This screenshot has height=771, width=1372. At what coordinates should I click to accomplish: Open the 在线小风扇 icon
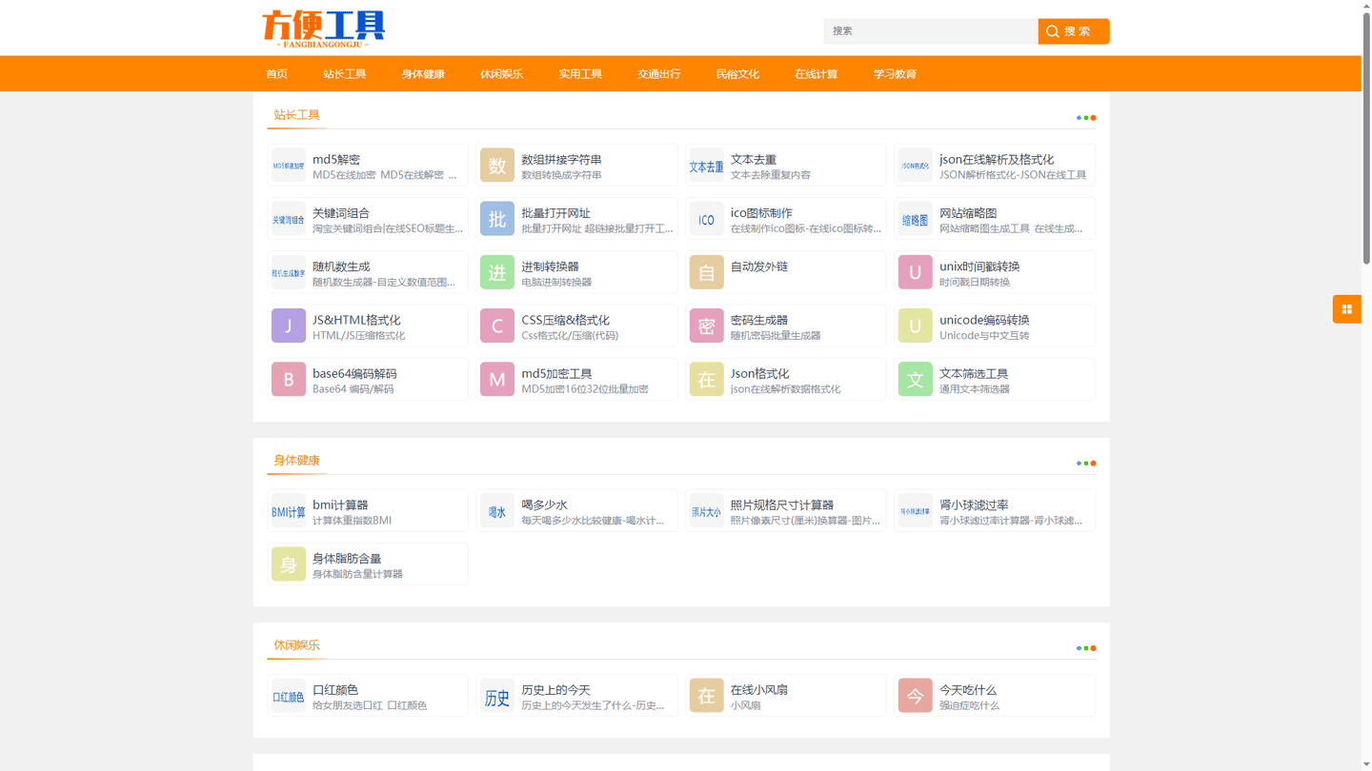706,696
